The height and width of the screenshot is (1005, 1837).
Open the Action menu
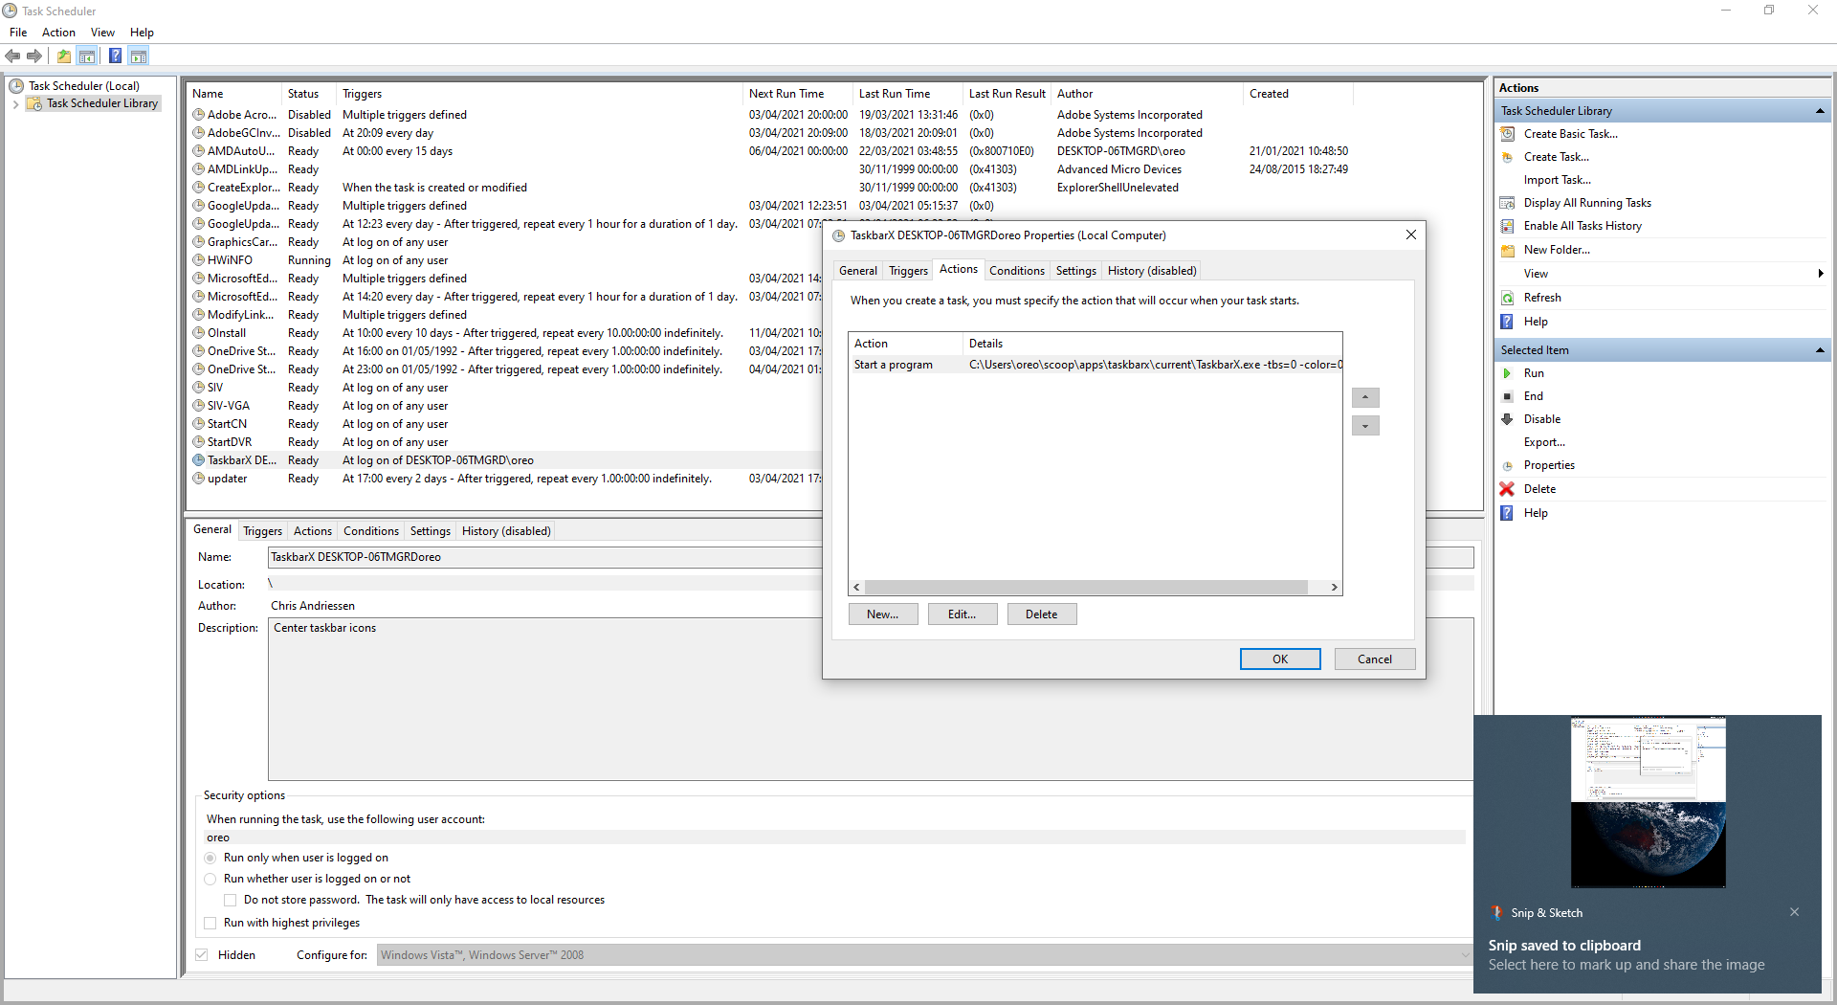tap(58, 32)
